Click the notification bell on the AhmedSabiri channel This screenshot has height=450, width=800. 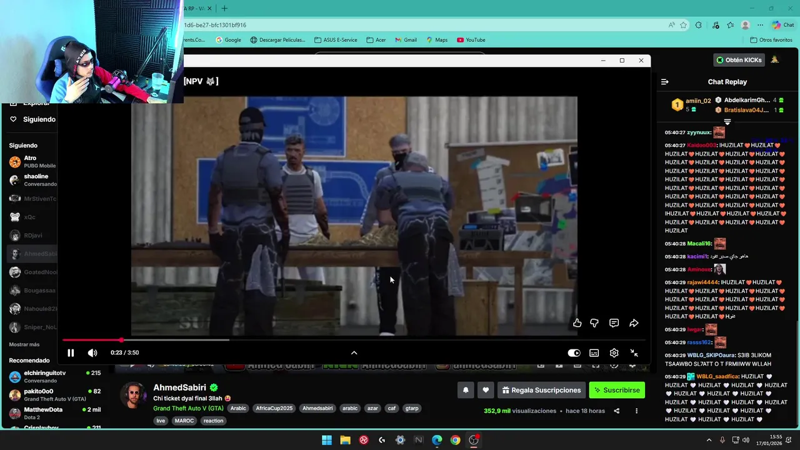point(466,390)
